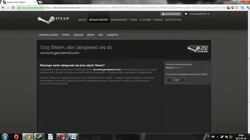Open the Konto account dropdown
Image resolution: width=250 pixels, height=140 pixels.
(200, 14)
